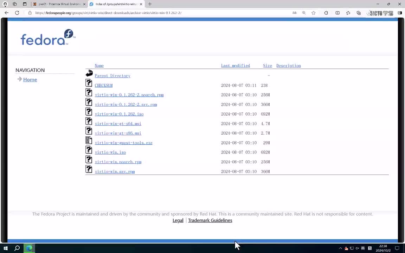This screenshot has height=253, width=405.
Task: Select the Index of /groups/virt tab
Action: point(116,4)
